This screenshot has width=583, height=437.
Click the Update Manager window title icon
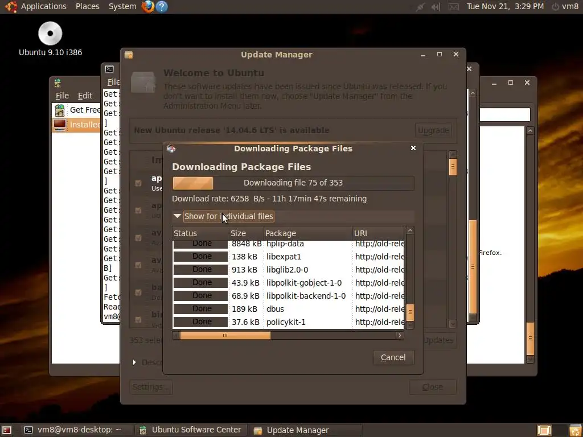[129, 55]
